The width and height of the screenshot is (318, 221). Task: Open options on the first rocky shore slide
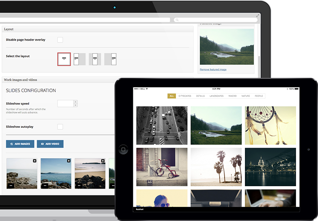click(11, 186)
